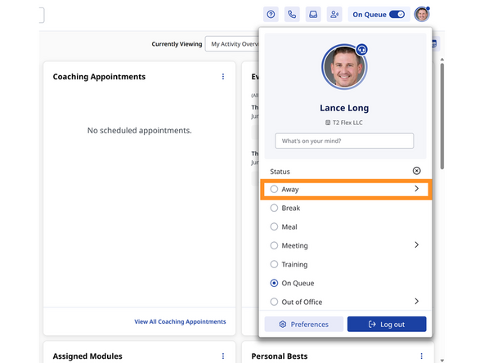Open Personal Bests three-dot menu
This screenshot has width=484, height=363.
tap(421, 356)
